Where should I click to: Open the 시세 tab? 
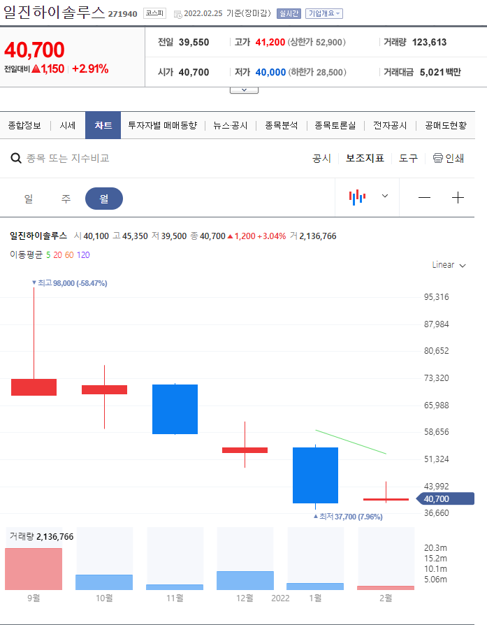pos(68,126)
